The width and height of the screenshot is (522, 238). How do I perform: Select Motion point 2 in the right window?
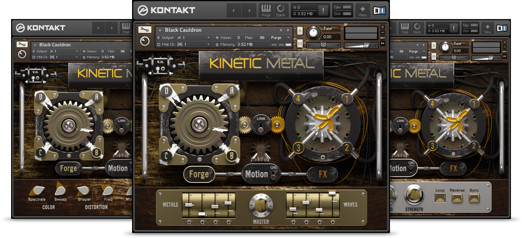474,146
